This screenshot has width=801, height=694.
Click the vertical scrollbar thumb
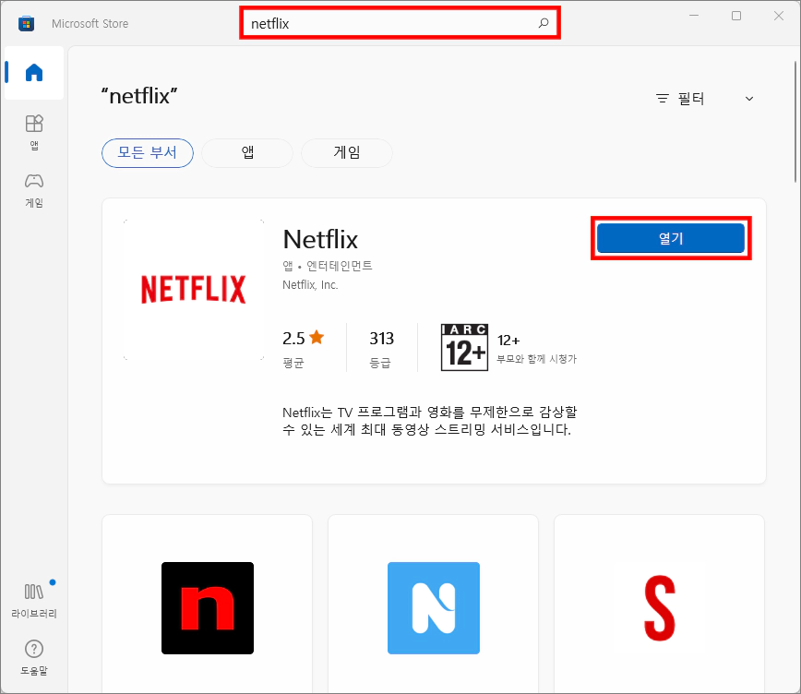click(795, 121)
